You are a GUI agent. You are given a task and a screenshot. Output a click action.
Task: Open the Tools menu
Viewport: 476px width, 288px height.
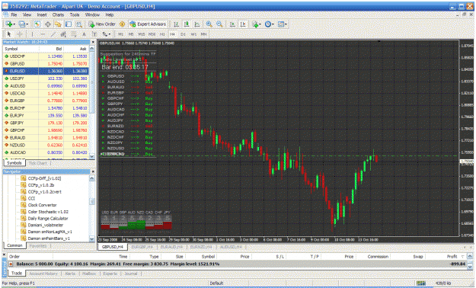click(75, 14)
